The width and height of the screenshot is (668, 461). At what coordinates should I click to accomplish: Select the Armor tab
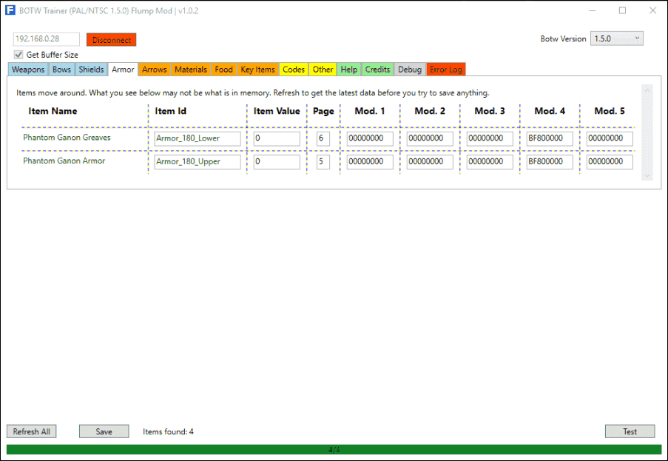coord(123,70)
